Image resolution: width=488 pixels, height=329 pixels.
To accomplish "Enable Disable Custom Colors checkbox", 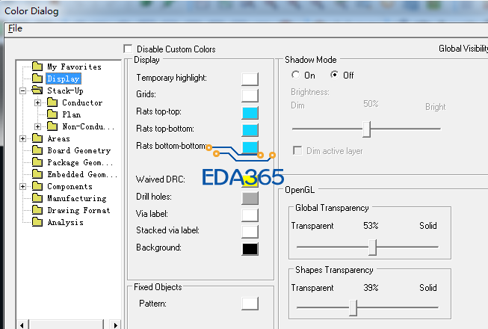I will click(x=128, y=49).
